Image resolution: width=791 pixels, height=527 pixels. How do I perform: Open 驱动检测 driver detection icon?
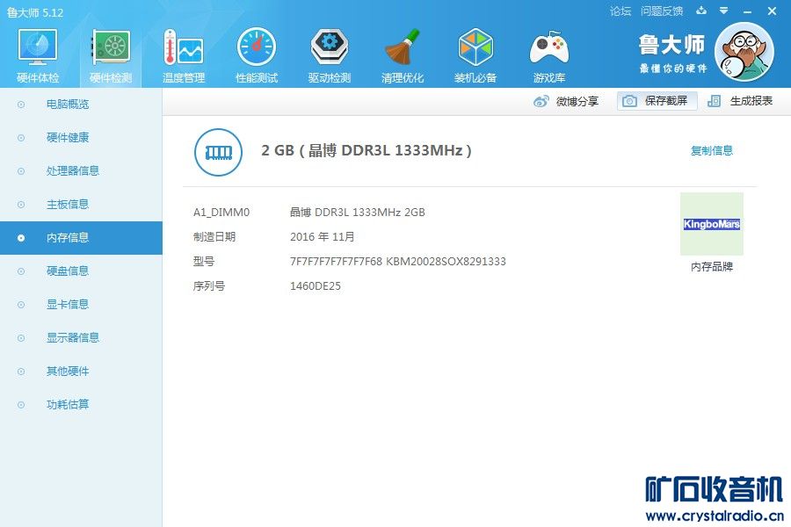click(330, 47)
